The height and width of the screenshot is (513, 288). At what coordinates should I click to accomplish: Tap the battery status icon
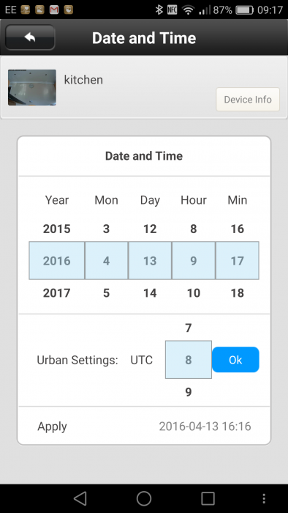pyautogui.click(x=244, y=10)
